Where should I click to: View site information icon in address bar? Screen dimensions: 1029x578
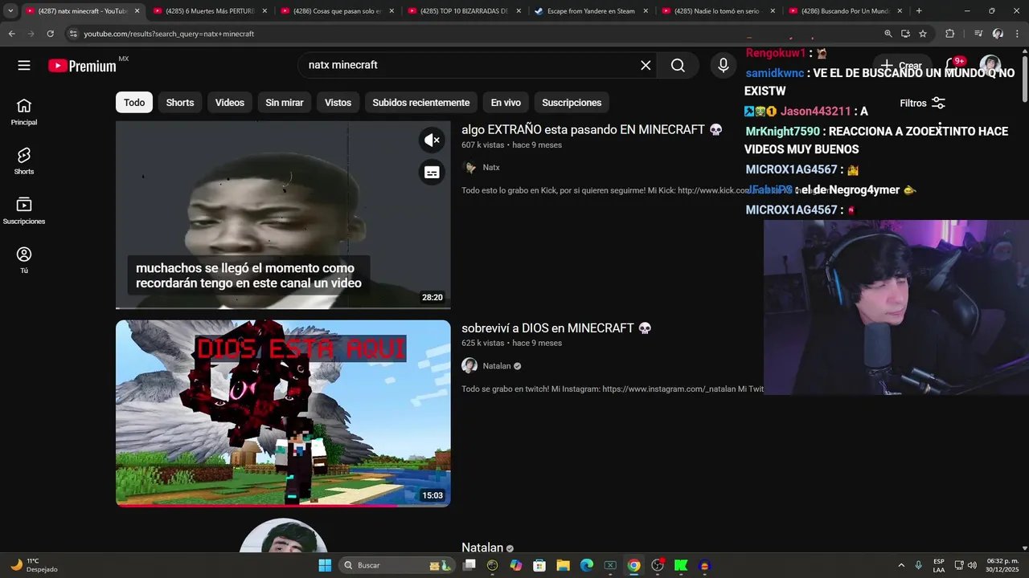point(73,34)
